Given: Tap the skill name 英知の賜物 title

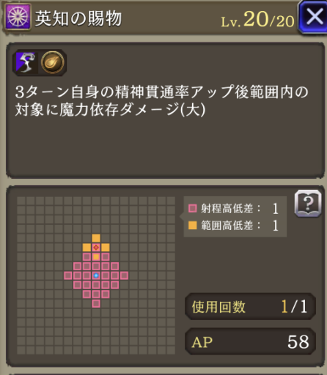Looking at the screenshot, I should coord(78,18).
